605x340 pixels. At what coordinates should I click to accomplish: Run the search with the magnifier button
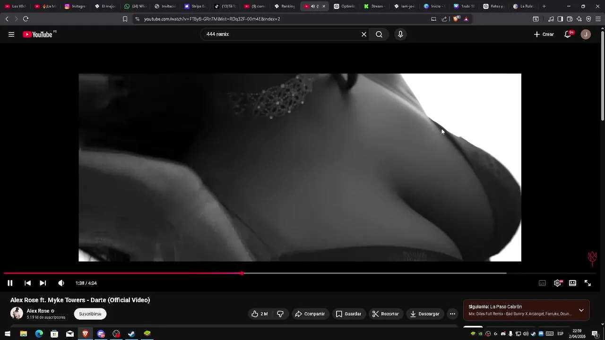coord(379,34)
